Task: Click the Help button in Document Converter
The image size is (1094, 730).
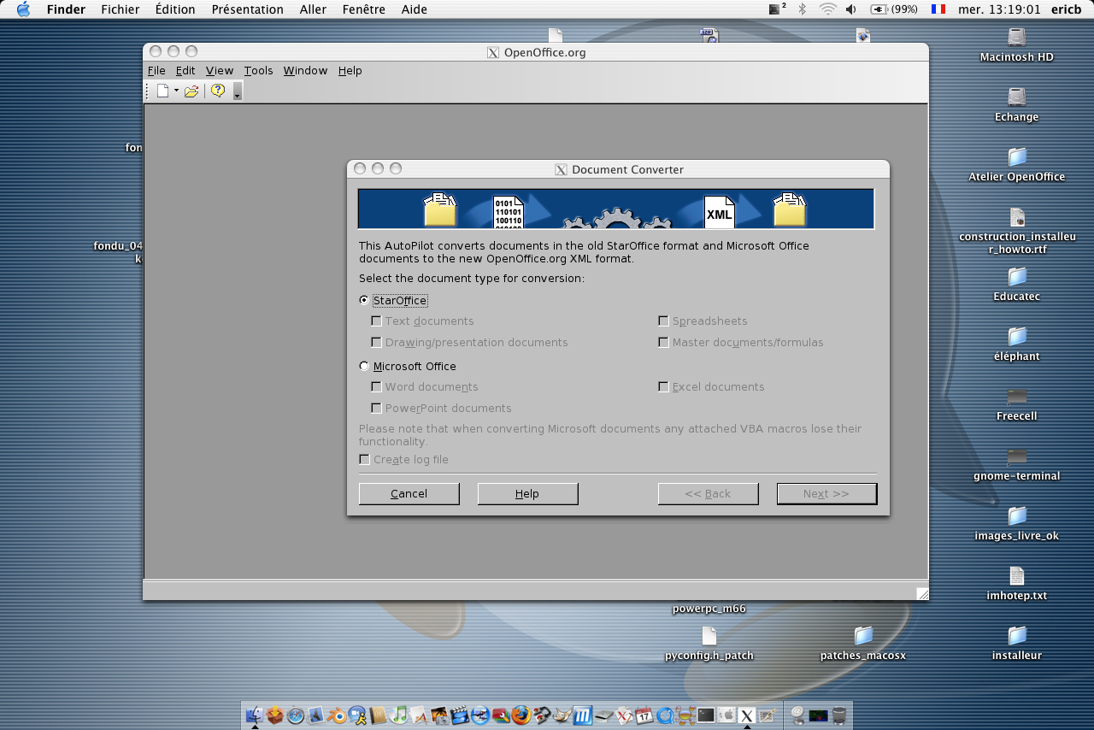Action: (x=527, y=494)
